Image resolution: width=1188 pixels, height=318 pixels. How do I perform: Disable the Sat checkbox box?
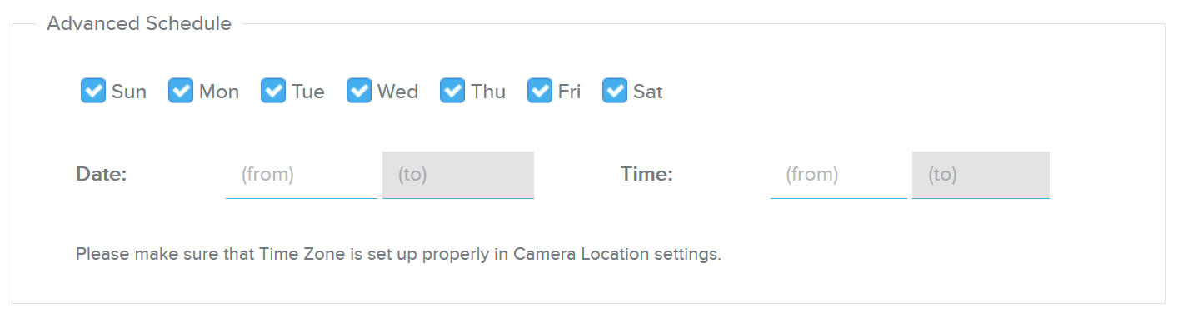click(615, 91)
